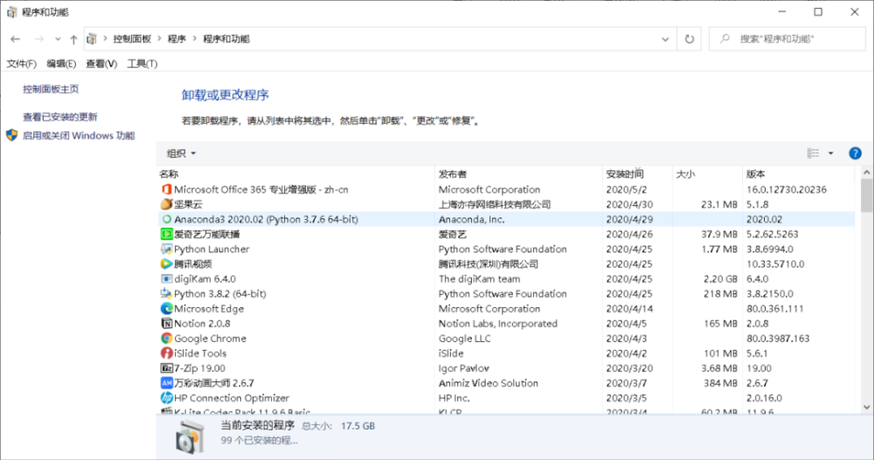Click the Microsoft Edge icon

[x=166, y=308]
